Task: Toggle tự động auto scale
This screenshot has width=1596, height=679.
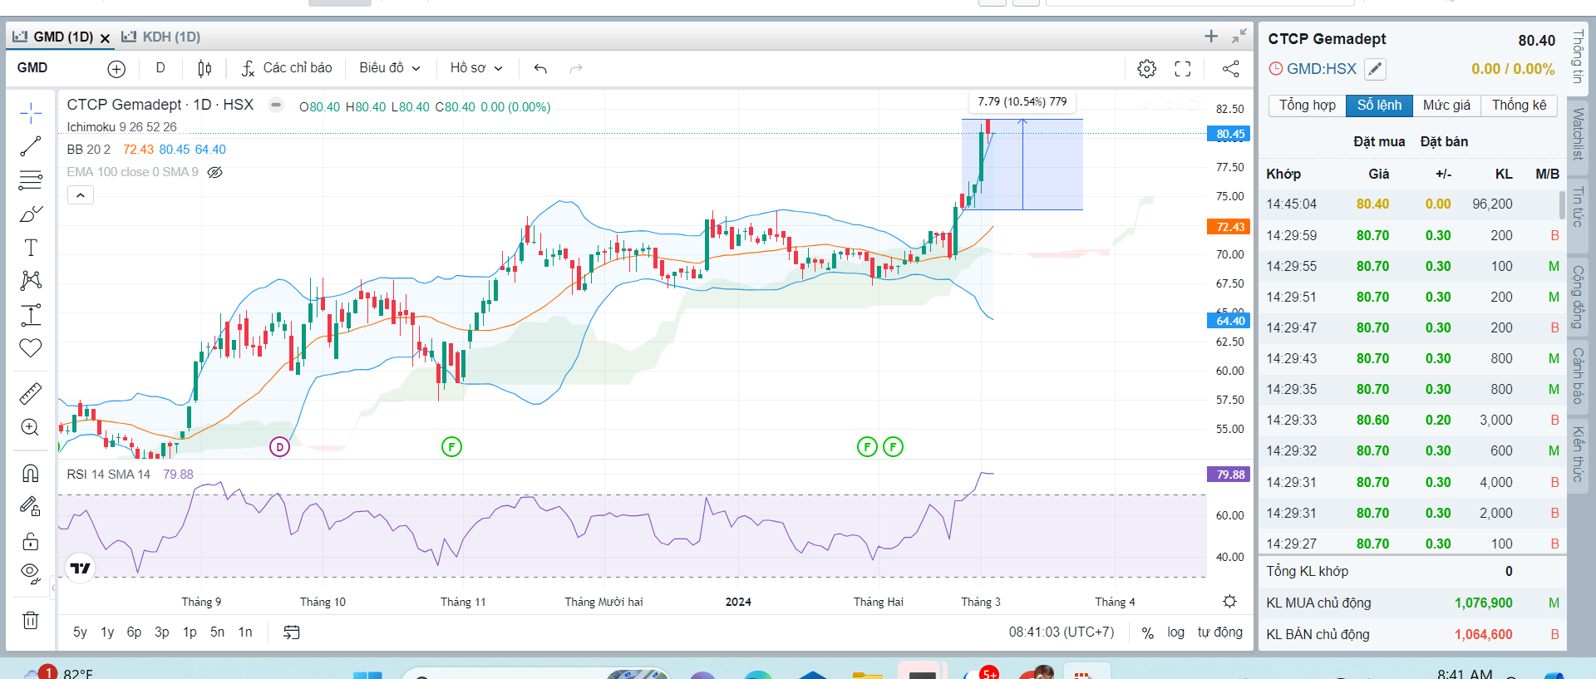Action: click(x=1219, y=632)
